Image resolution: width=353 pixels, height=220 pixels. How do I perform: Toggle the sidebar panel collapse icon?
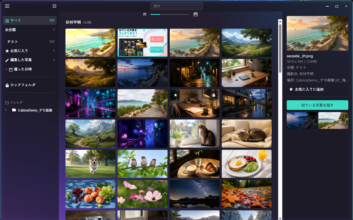54,6
